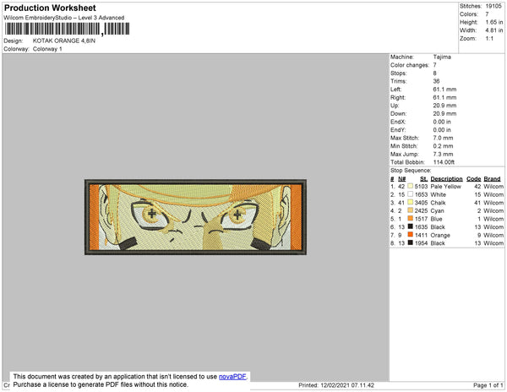Click the Cyan 2425 color swatch
This screenshot has height=392, width=507.
411,210
